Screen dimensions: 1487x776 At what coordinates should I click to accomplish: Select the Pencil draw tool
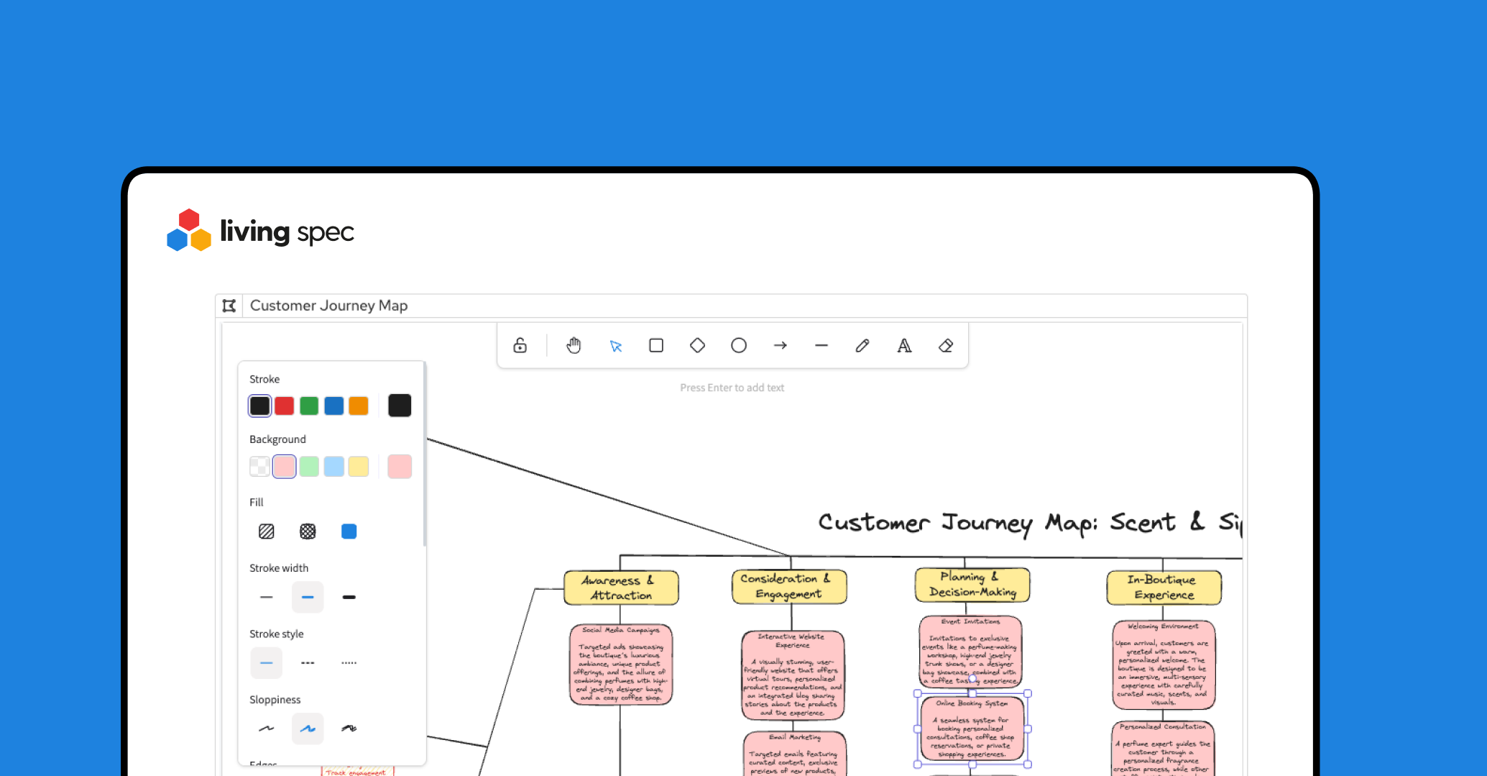coord(862,346)
